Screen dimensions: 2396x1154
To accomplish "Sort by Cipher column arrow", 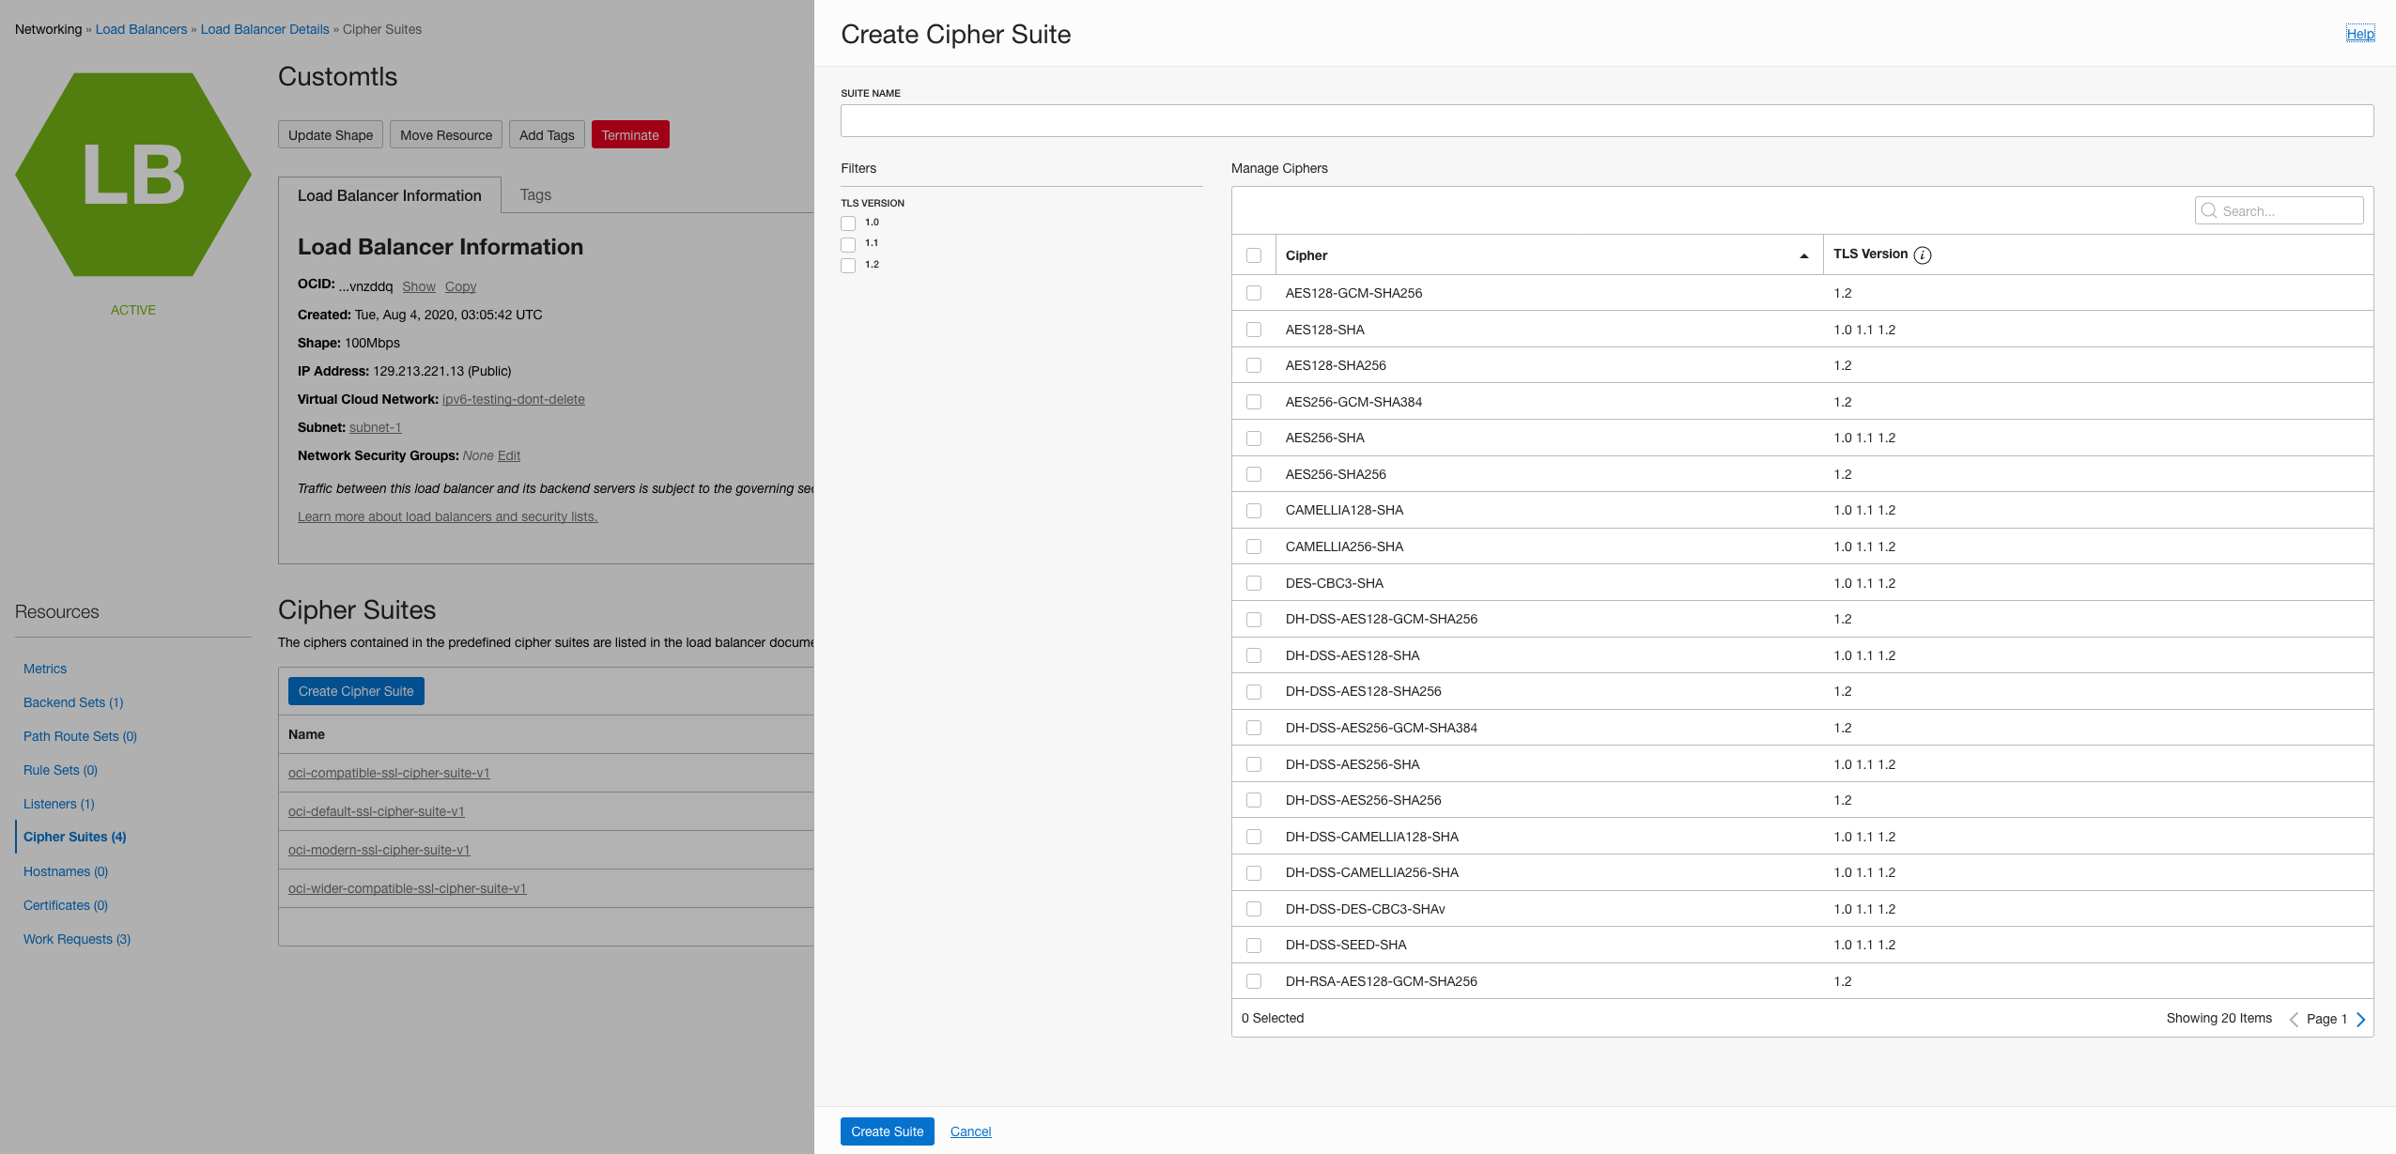I will pyautogui.click(x=1803, y=255).
